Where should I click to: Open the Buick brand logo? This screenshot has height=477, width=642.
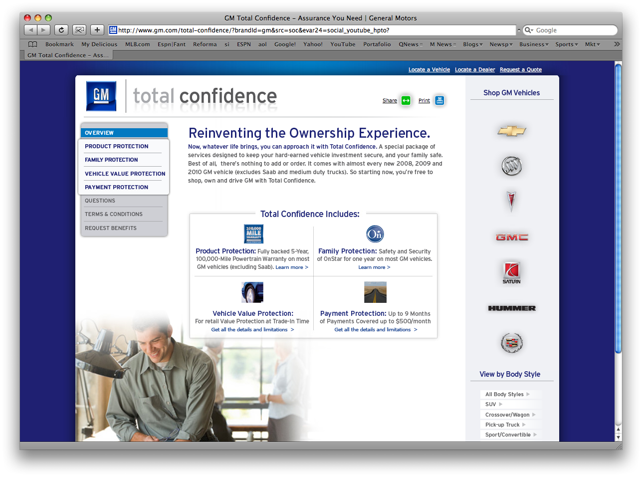coord(511,166)
